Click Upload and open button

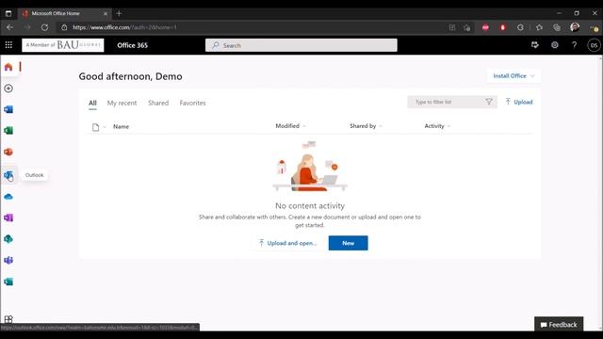[x=288, y=243]
